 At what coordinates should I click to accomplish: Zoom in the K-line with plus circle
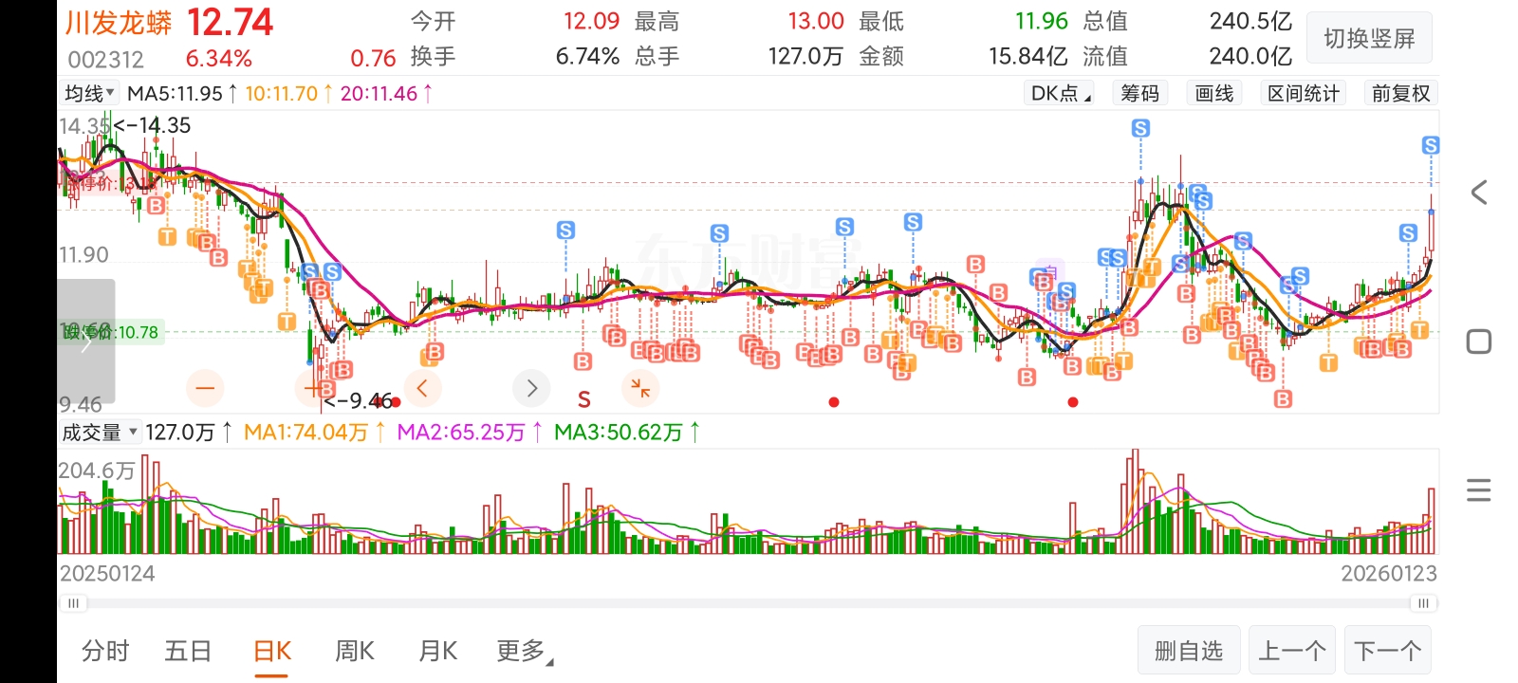click(313, 388)
